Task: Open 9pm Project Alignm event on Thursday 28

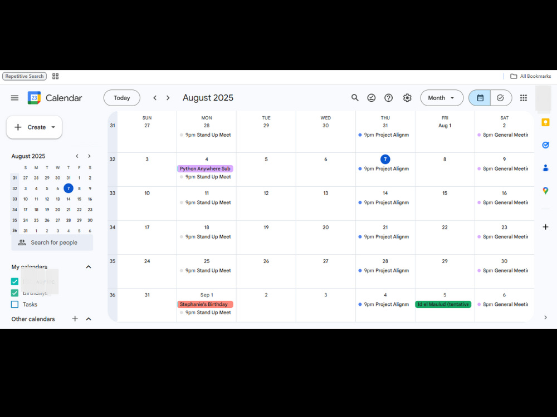Action: click(384, 271)
